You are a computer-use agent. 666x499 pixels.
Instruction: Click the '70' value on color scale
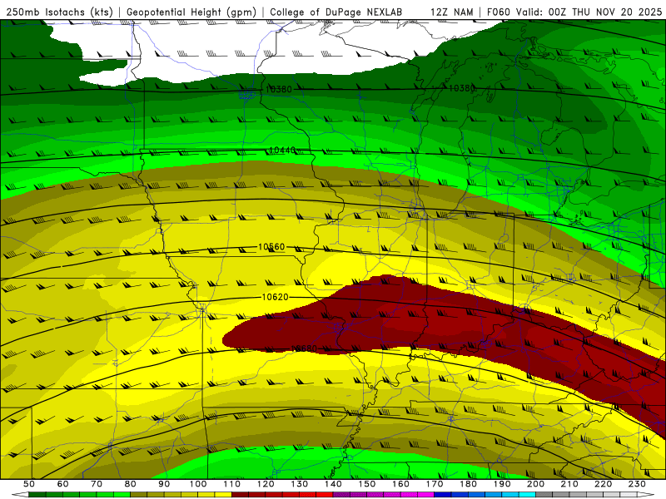pos(97,484)
